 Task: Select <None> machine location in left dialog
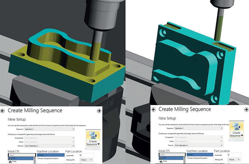coord(51,155)
